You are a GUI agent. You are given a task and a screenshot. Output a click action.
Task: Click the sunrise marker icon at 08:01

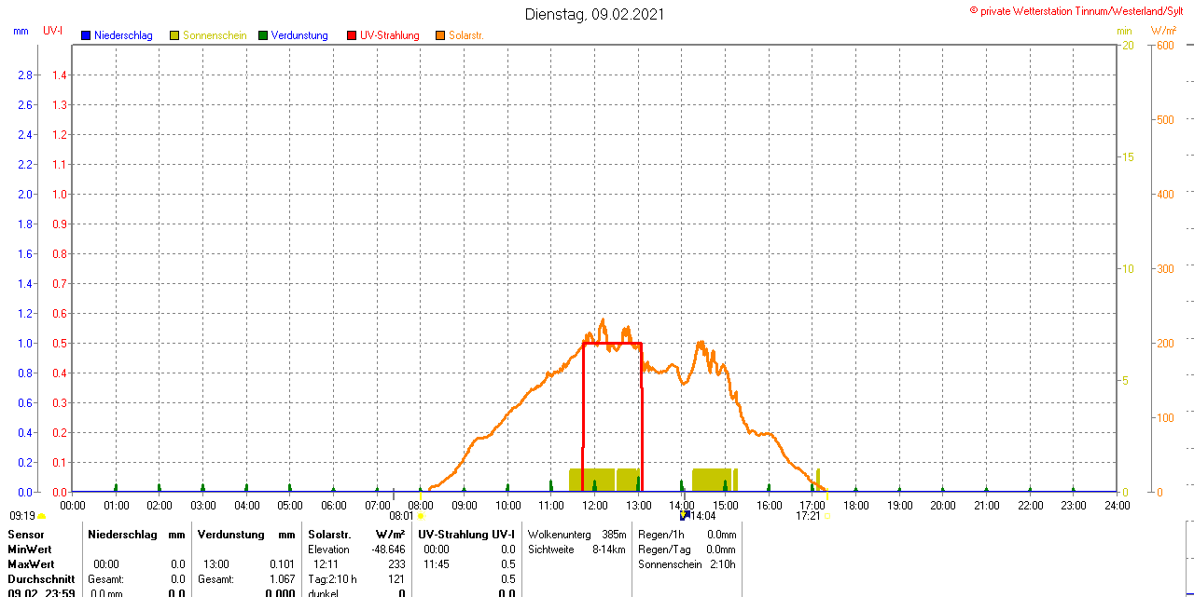(x=421, y=515)
